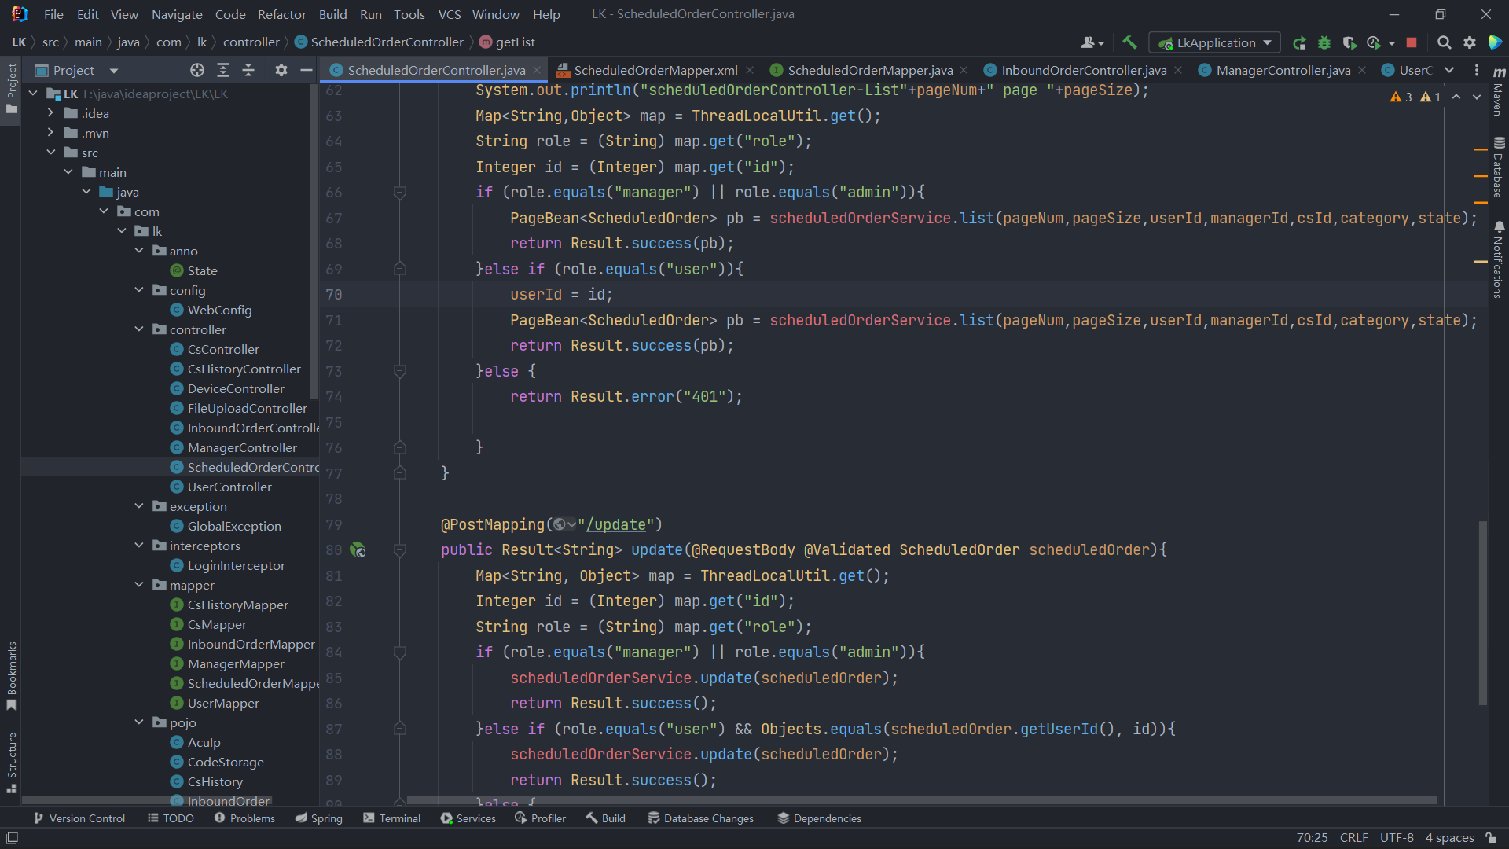Image resolution: width=1509 pixels, height=849 pixels.
Task: Switch to the ScheduledOrderMapper.xml tab
Action: click(x=655, y=70)
